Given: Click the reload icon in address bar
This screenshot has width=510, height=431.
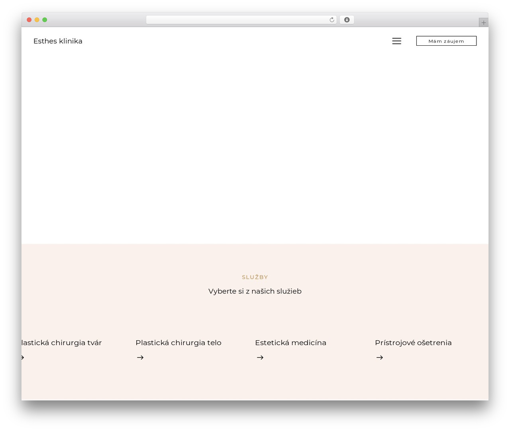Looking at the screenshot, I should click(x=332, y=20).
